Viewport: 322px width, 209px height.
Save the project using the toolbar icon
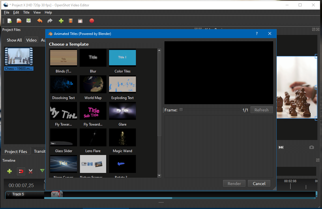[29, 21]
